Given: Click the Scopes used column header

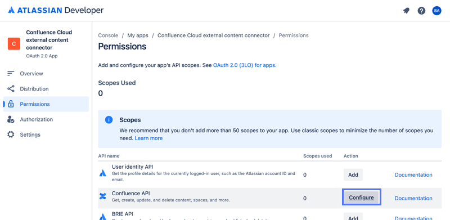Looking at the screenshot, I should (x=317, y=156).
